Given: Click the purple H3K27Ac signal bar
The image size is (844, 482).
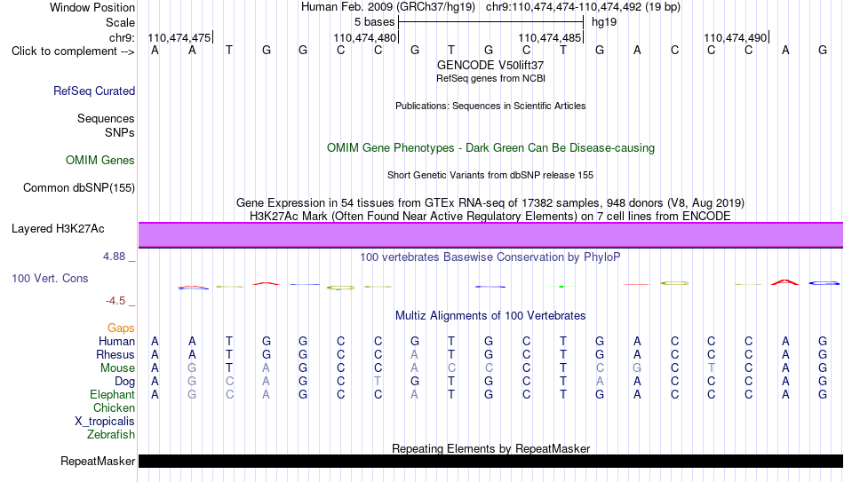Looking at the screenshot, I should click(490, 235).
